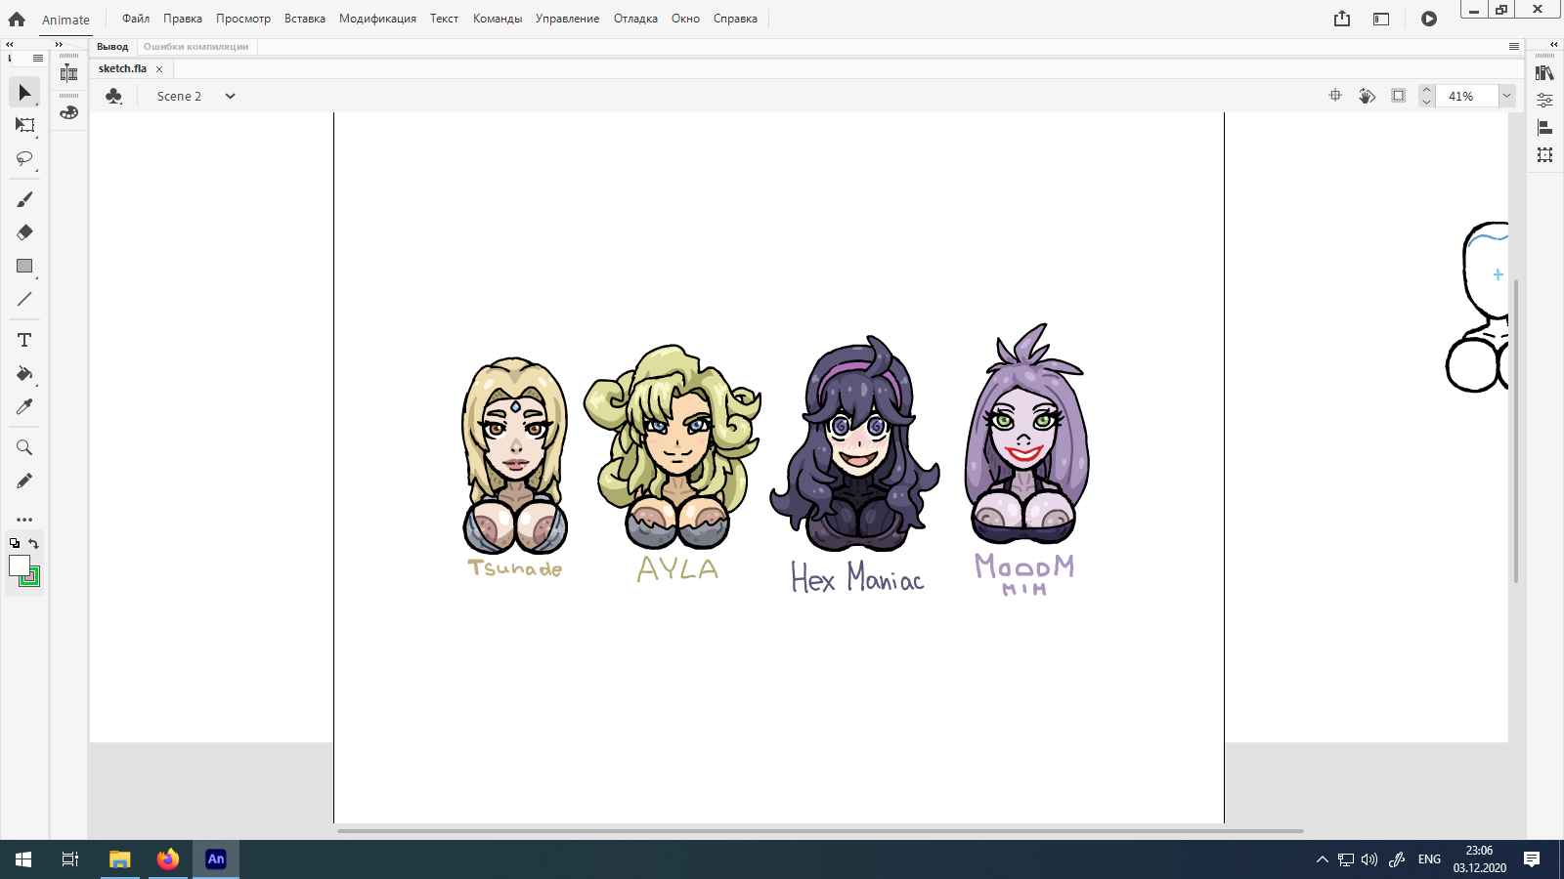Close the sketch.fla document tab

coord(159,69)
